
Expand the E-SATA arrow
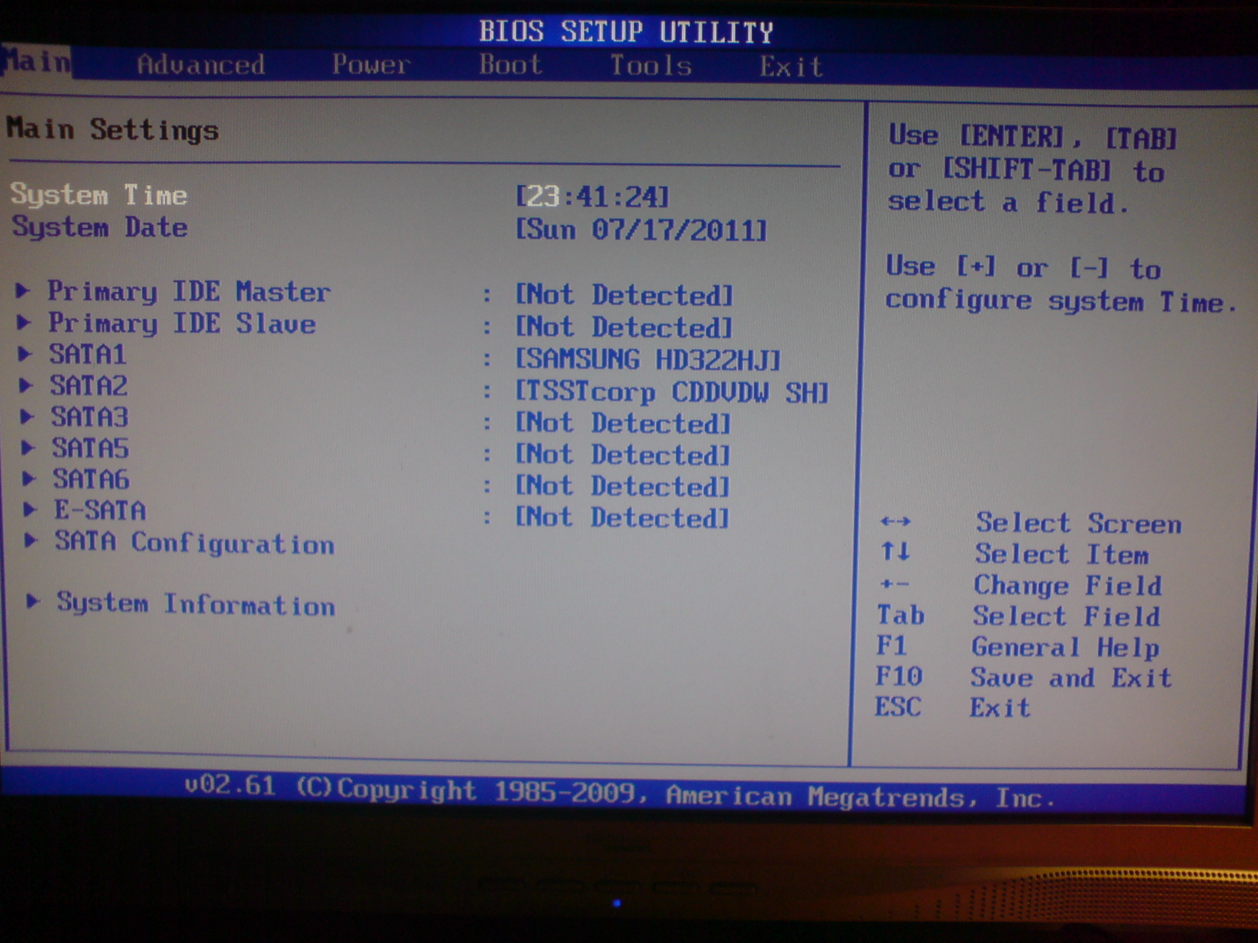(x=29, y=509)
